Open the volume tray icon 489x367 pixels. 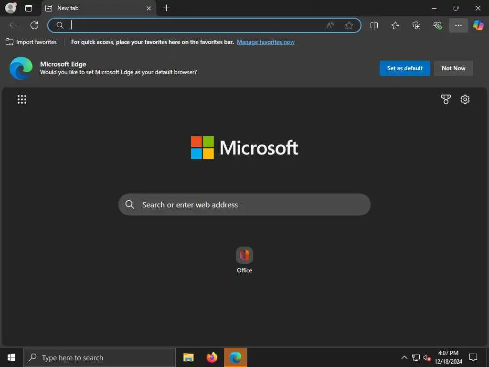tap(427, 357)
